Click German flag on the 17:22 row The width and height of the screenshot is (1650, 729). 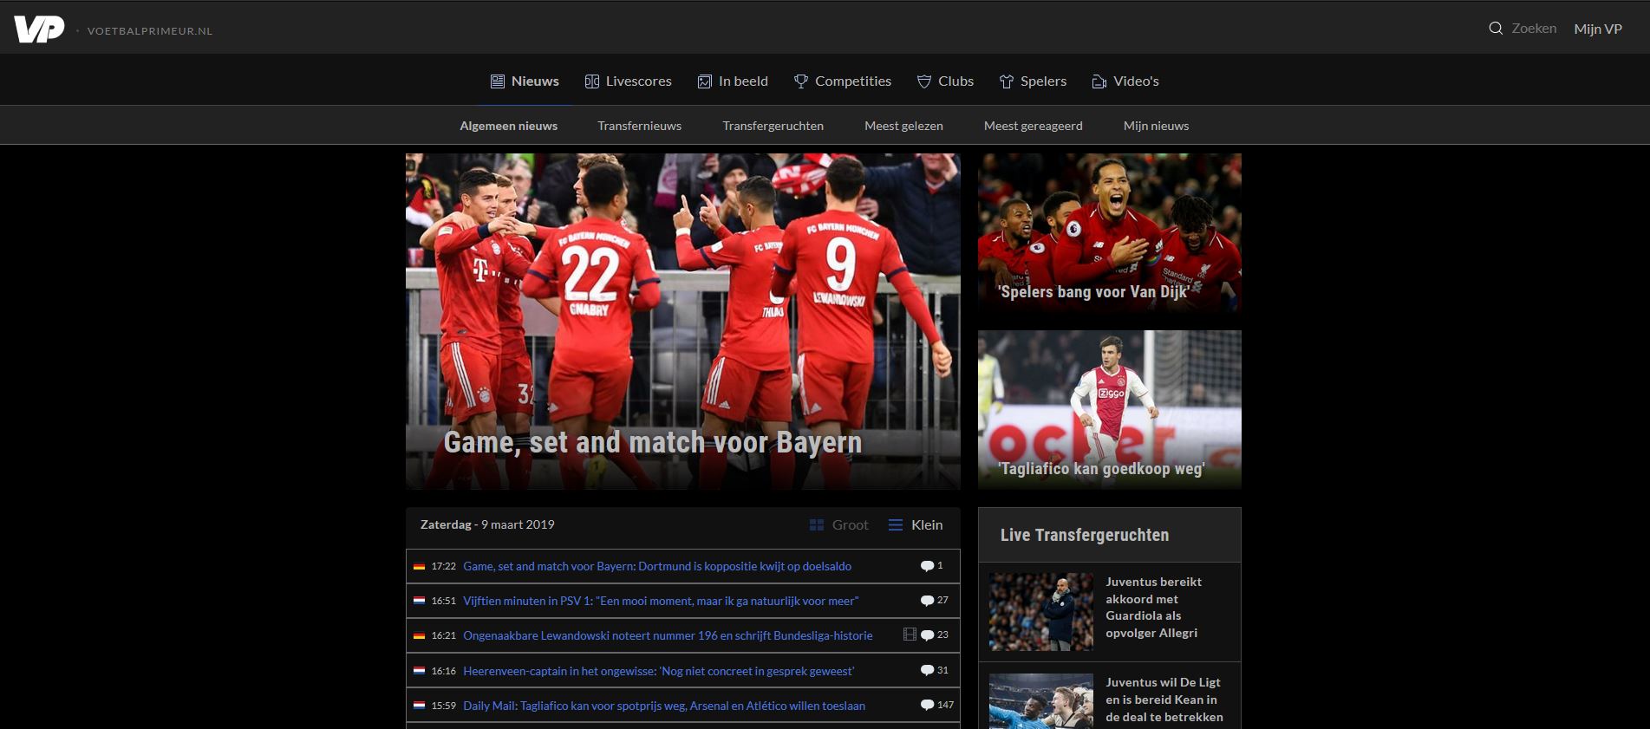[420, 566]
